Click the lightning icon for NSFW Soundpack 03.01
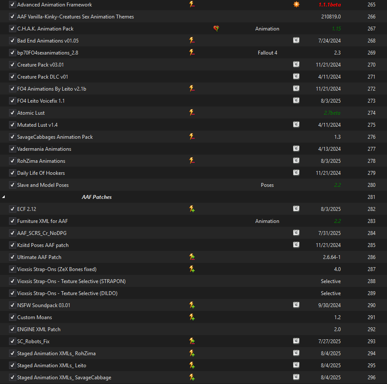The height and width of the screenshot is (384, 387). [x=192, y=305]
